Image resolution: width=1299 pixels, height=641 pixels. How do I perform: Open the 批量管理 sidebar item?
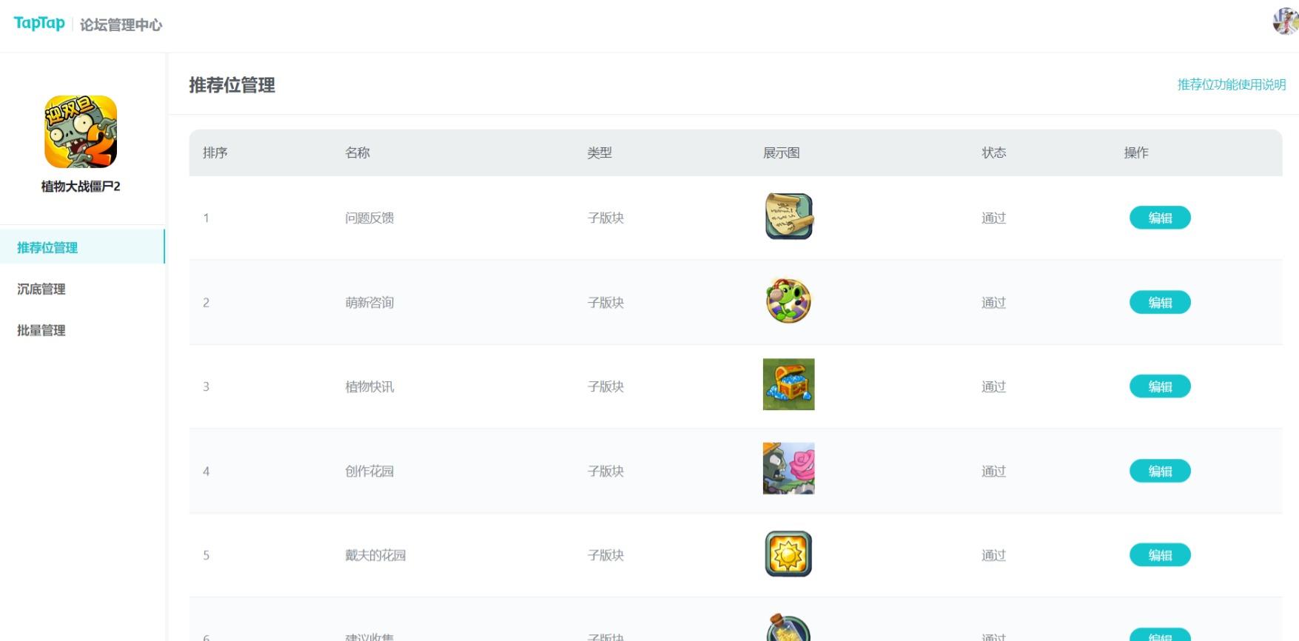[x=41, y=330]
